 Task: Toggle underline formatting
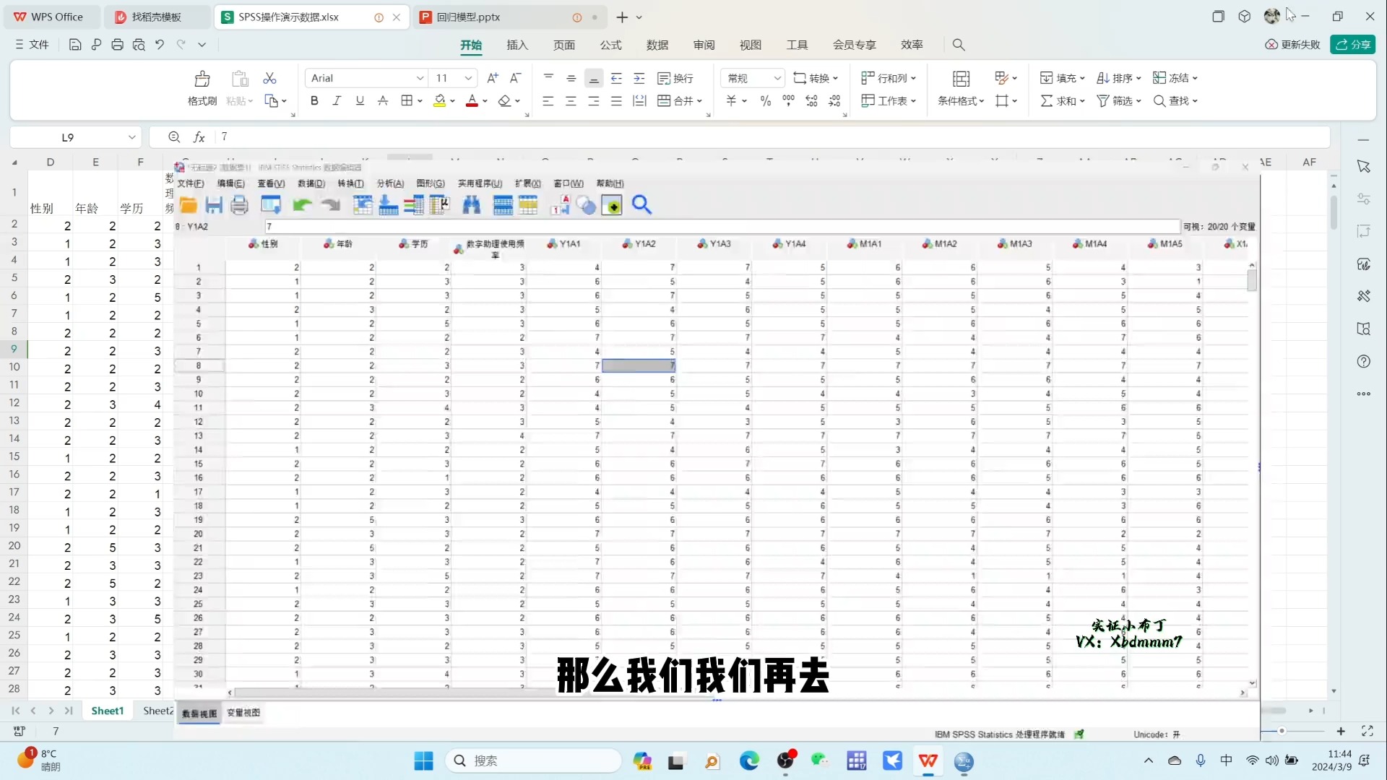[x=360, y=101]
